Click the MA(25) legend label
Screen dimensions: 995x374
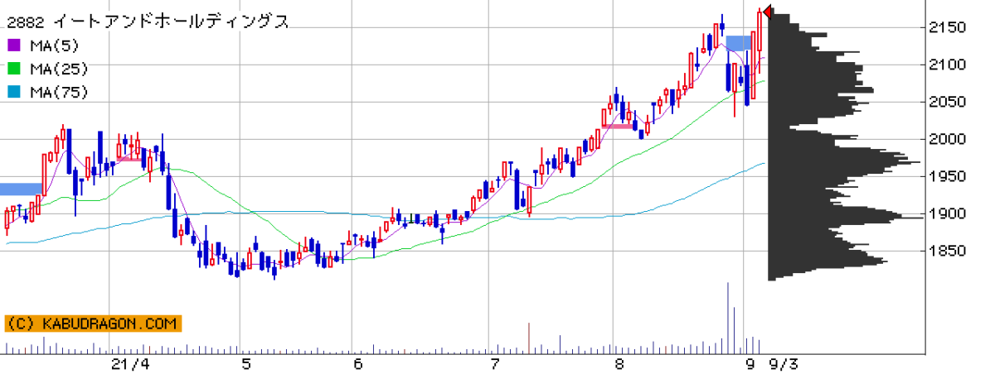59,69
